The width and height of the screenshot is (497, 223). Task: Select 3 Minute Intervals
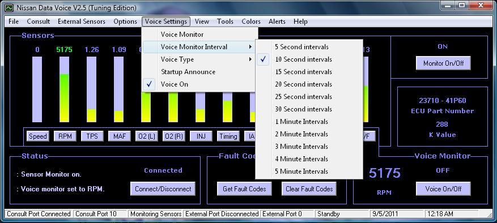pyautogui.click(x=309, y=147)
